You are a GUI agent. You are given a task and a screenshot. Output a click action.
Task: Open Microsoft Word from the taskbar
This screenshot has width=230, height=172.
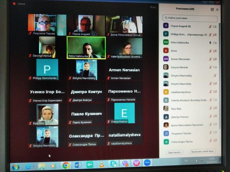coord(78,165)
